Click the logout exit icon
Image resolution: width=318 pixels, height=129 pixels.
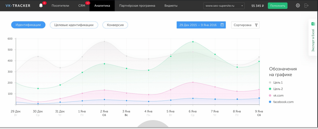point(306,6)
